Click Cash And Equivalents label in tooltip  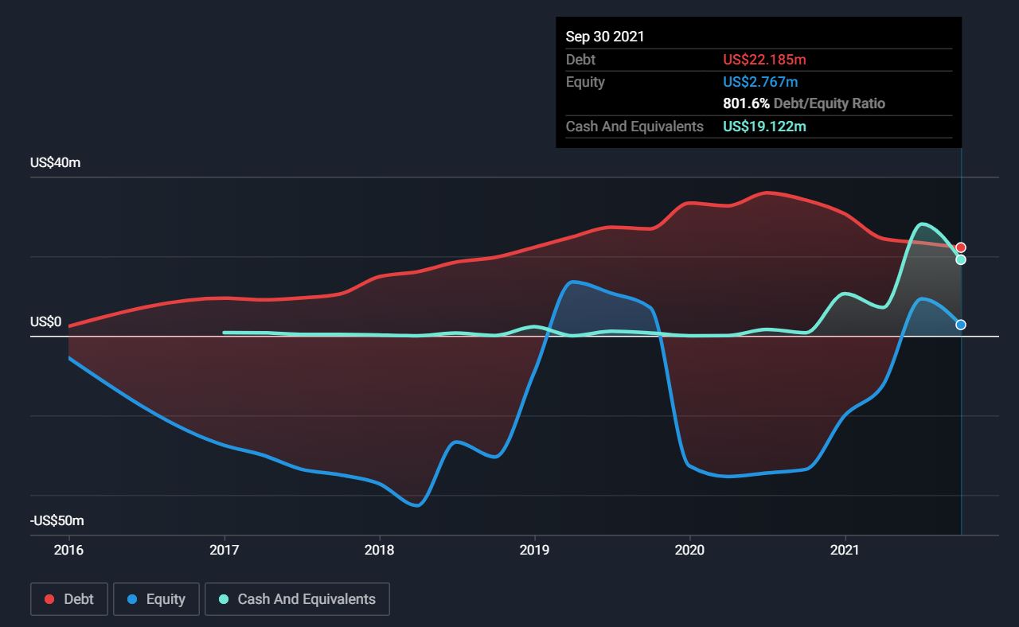pyautogui.click(x=634, y=127)
